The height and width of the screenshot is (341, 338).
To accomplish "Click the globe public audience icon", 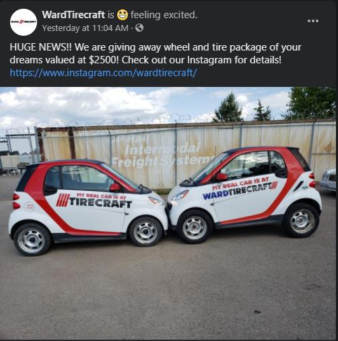I will tap(139, 28).
